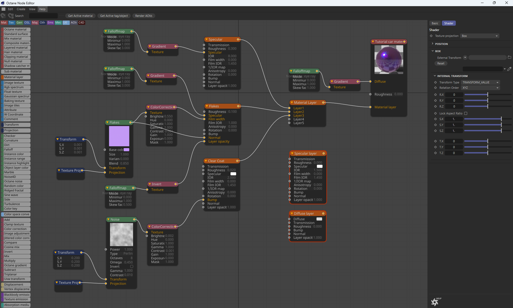Click the R.X rotation slider

coord(488,95)
